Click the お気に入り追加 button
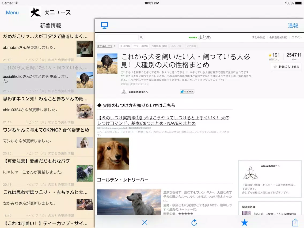This screenshot has height=228, width=304. click(286, 67)
